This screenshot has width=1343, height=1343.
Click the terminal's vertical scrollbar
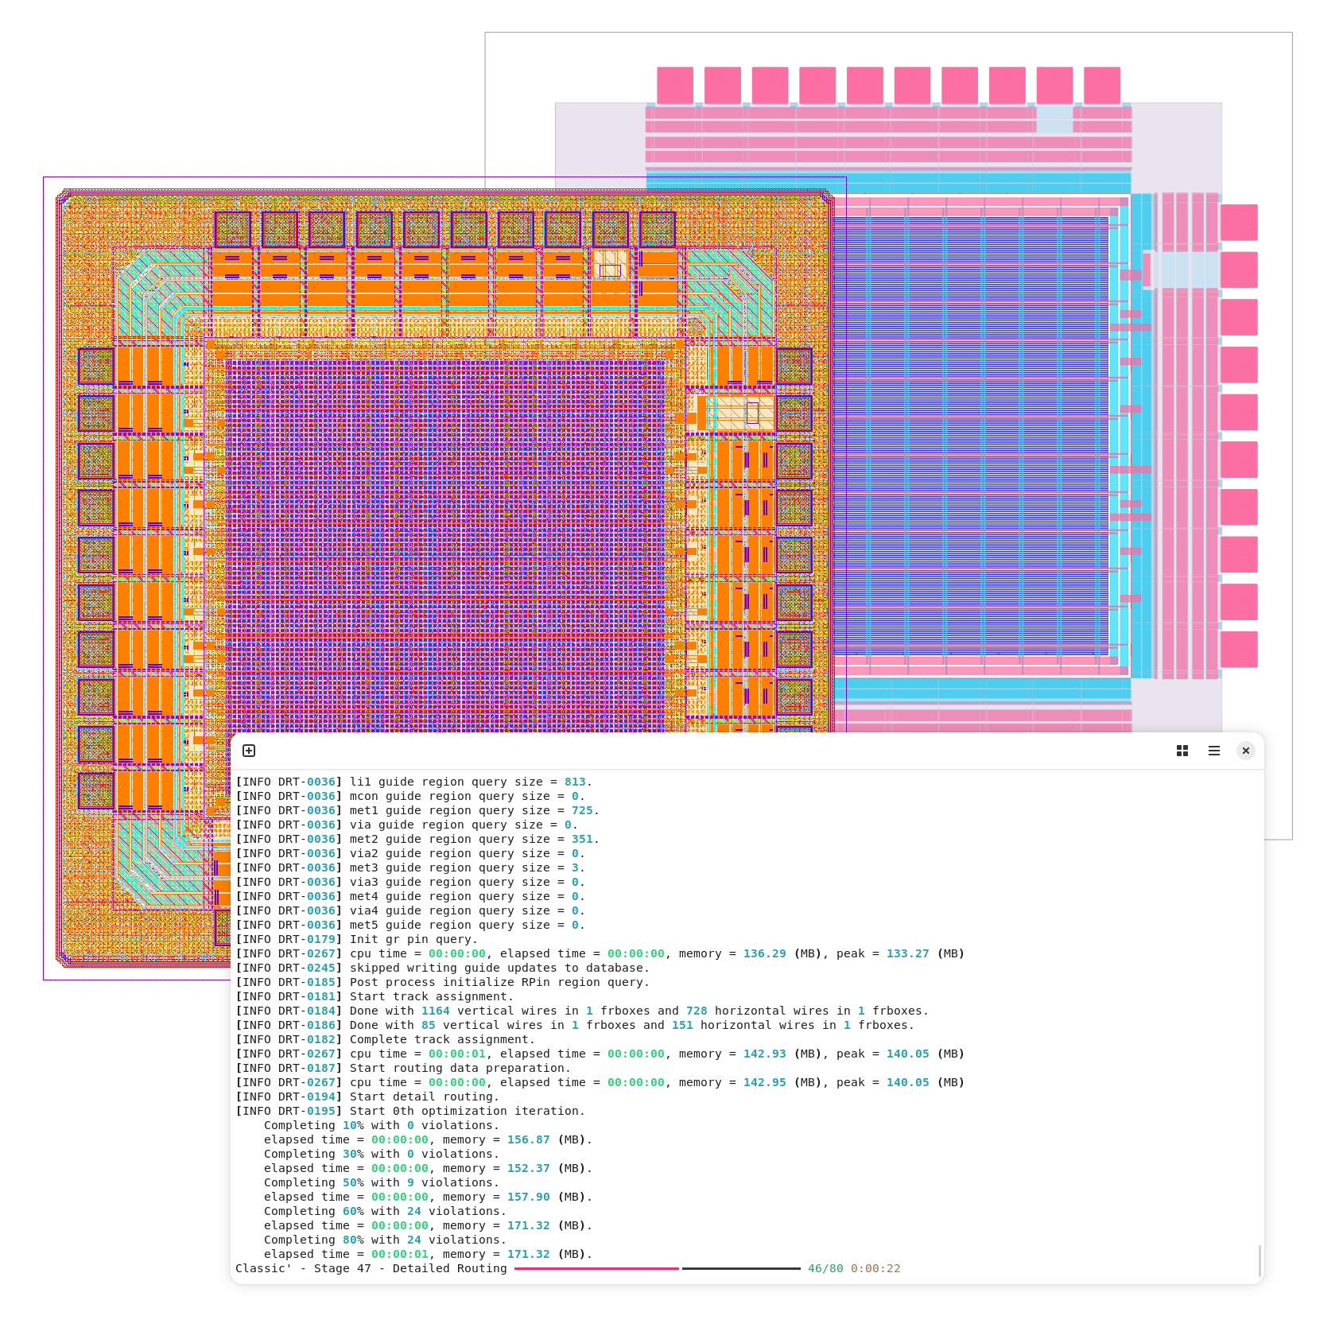[1260, 1260]
